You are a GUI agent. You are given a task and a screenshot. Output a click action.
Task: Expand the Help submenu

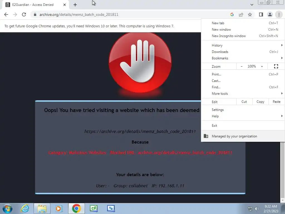(243, 116)
